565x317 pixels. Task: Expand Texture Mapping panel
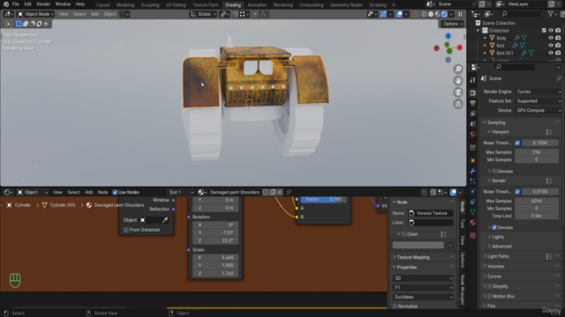click(412, 257)
